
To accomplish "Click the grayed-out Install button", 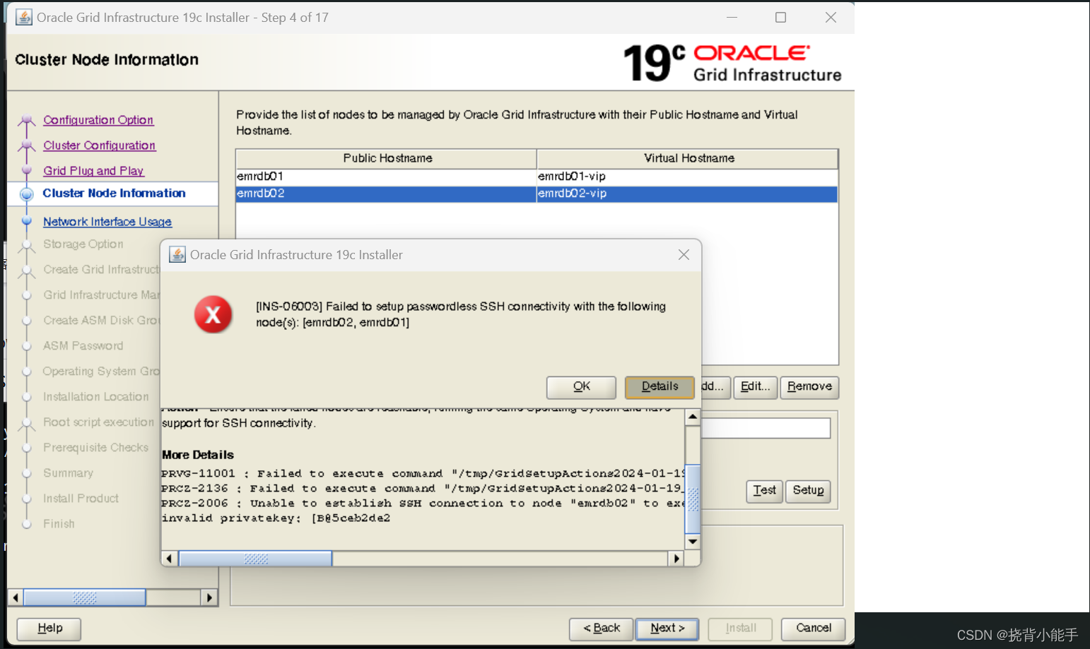I will click(x=740, y=629).
